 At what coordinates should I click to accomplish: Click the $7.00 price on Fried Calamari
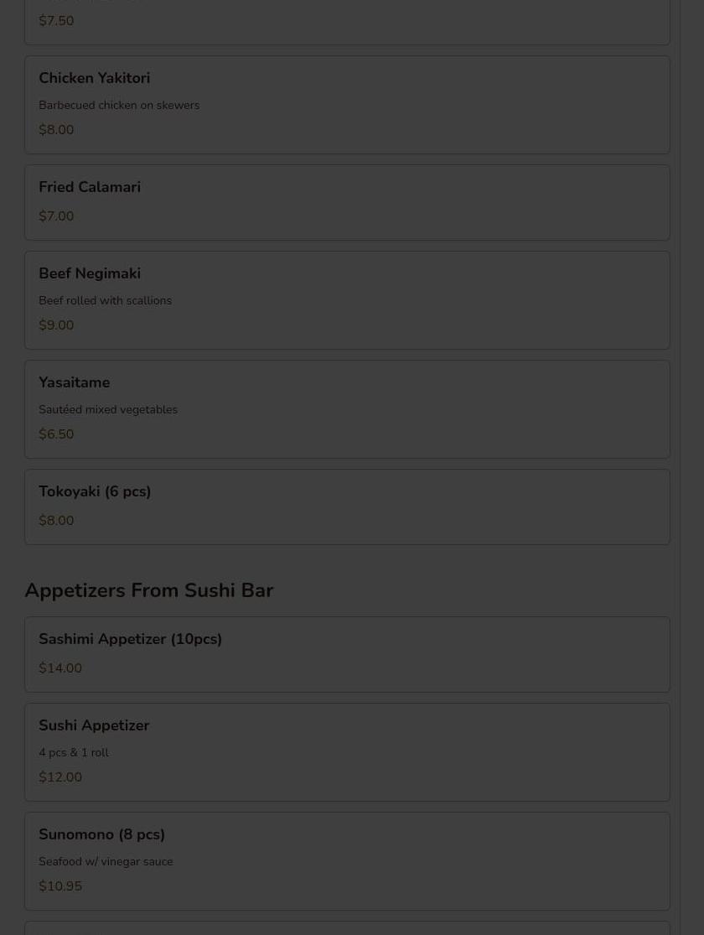click(56, 216)
